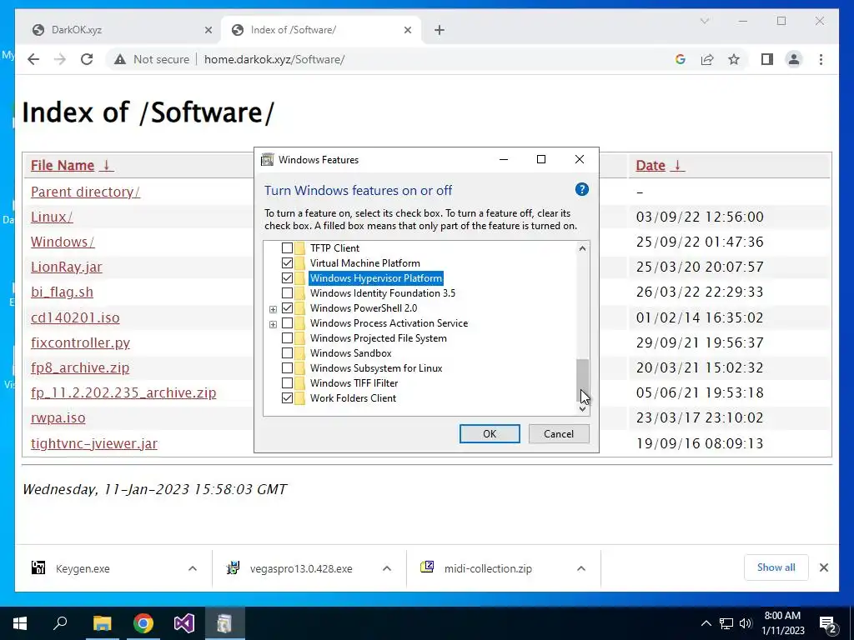Uncheck Virtual Machine Platform
This screenshot has width=854, height=640.
[287, 262]
